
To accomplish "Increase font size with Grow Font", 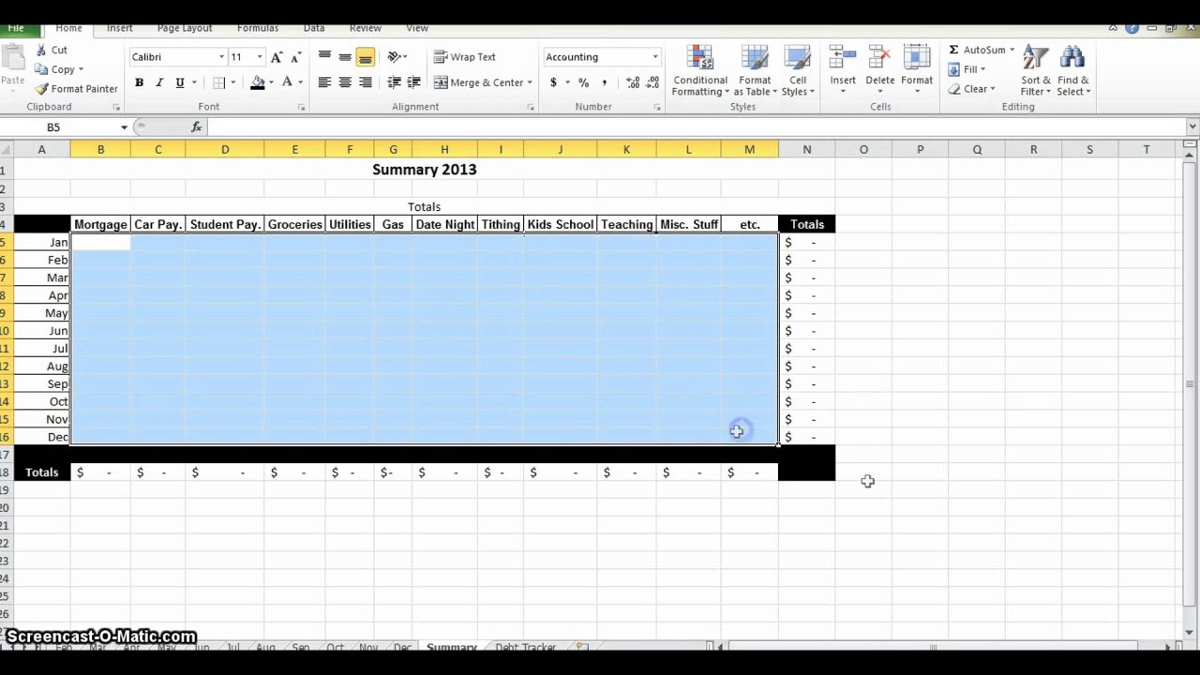I will pos(277,57).
